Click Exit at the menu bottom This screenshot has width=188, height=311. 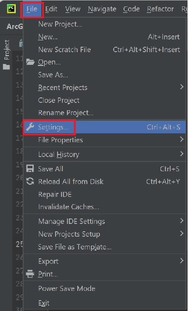pyautogui.click(x=104, y=303)
